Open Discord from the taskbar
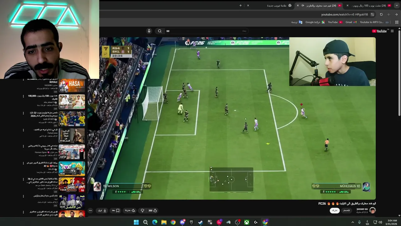Image resolution: width=401 pixels, height=226 pixels. (182, 222)
